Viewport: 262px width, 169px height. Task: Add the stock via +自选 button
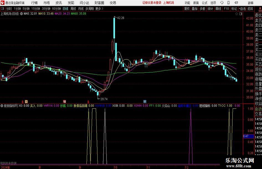[242, 9]
